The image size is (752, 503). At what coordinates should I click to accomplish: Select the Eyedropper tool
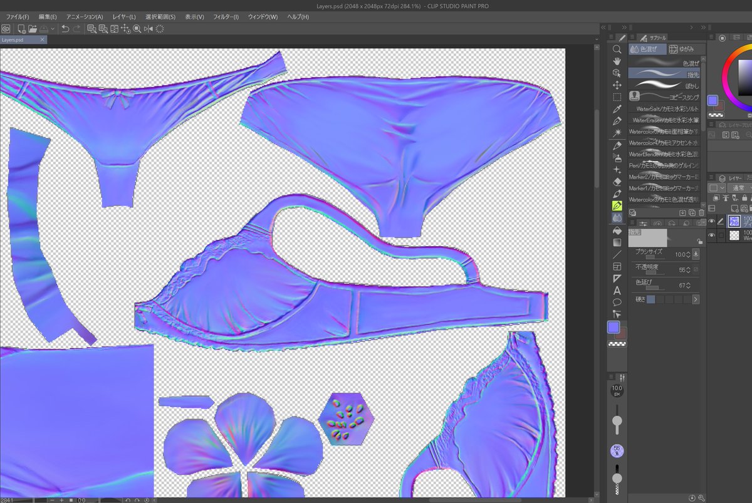tap(617, 109)
